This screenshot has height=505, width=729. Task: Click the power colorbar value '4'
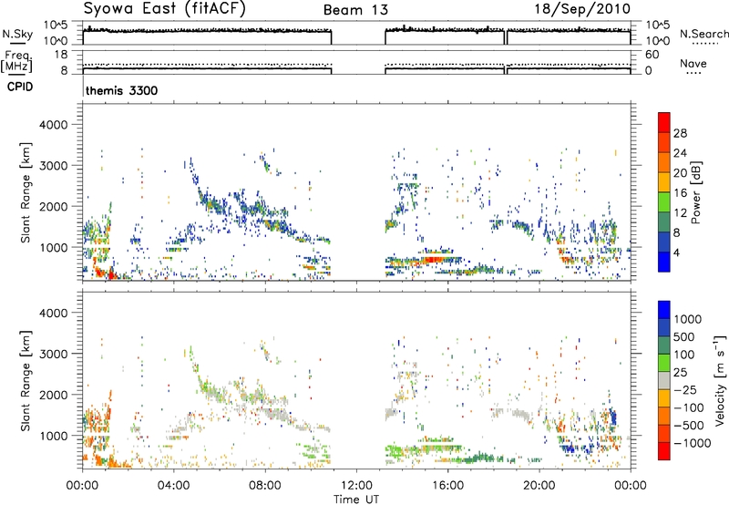click(676, 253)
